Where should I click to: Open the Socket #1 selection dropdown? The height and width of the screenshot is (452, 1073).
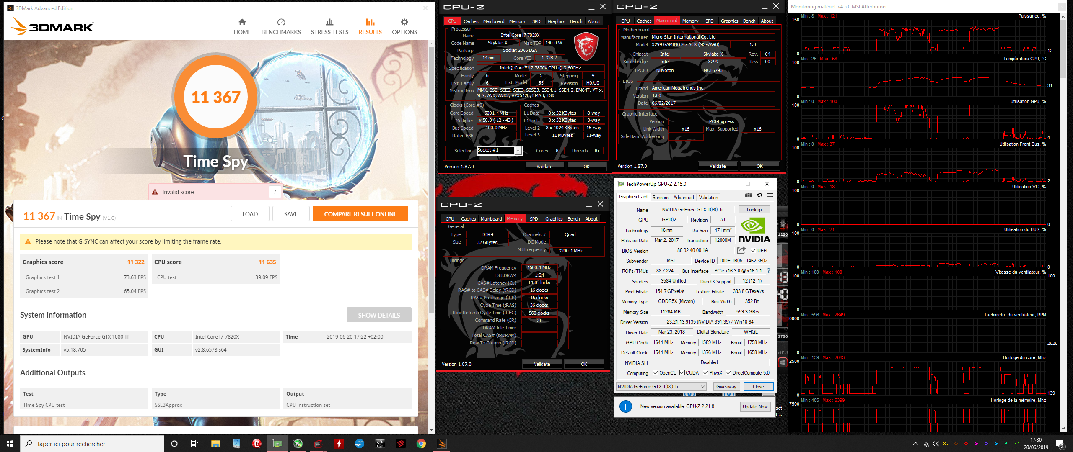499,150
